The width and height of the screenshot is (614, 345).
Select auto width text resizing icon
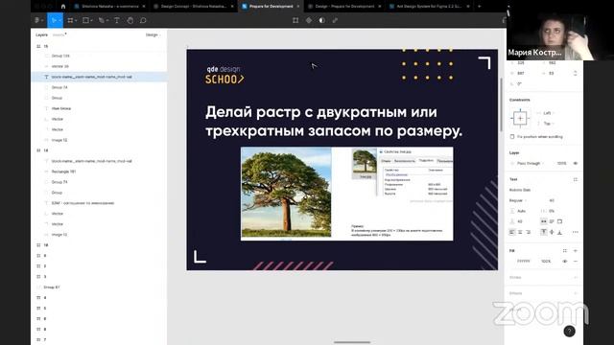click(544, 221)
